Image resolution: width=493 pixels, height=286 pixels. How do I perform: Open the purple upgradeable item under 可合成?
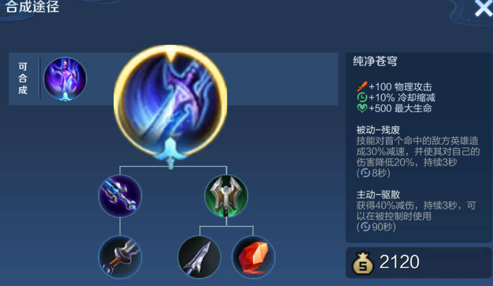(65, 79)
